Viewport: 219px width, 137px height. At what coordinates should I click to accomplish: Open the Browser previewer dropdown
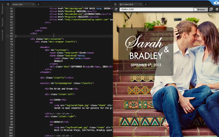(201, 9)
